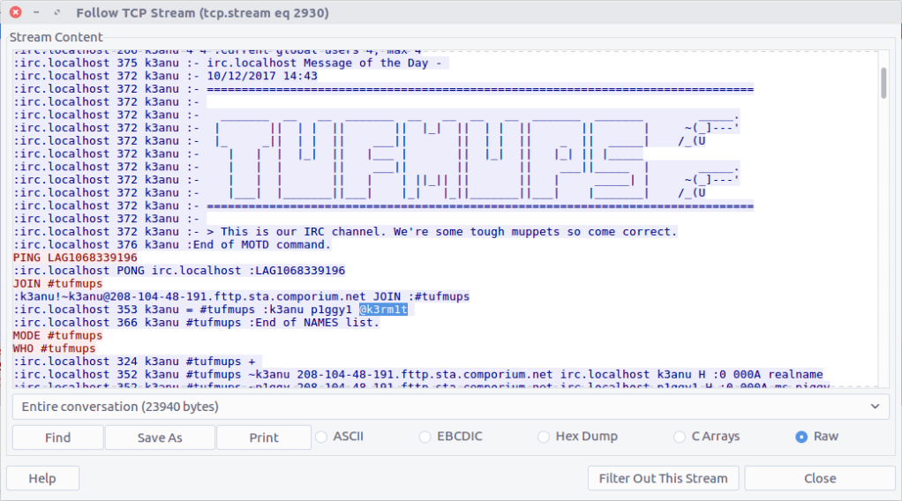The image size is (902, 501).
Task: Click the PING LAG1068339196 line
Action: point(74,258)
